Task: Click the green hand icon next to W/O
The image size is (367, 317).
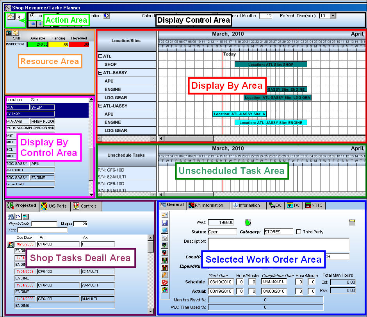Action: (x=248, y=222)
